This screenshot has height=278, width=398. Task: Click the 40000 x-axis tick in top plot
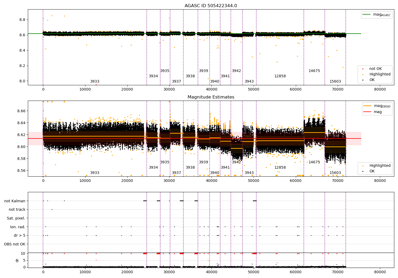click(x=211, y=89)
